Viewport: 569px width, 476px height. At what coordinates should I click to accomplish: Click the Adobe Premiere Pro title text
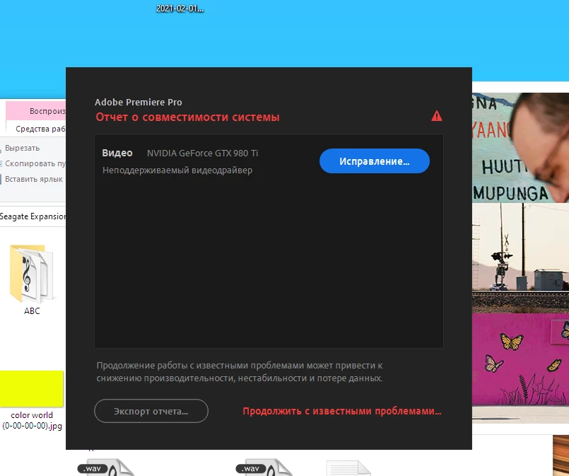click(139, 103)
